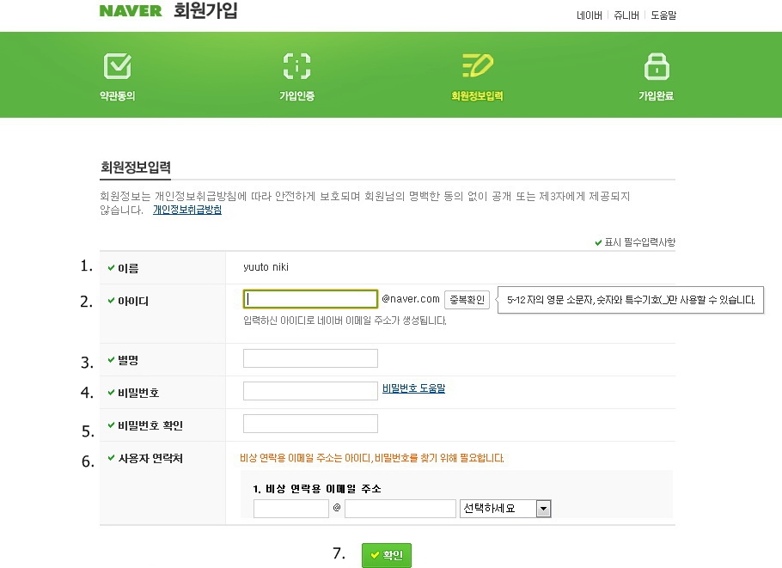Click the 회원정보입력 section heading
Screen dimensions: 782x568
pyautogui.click(x=136, y=167)
